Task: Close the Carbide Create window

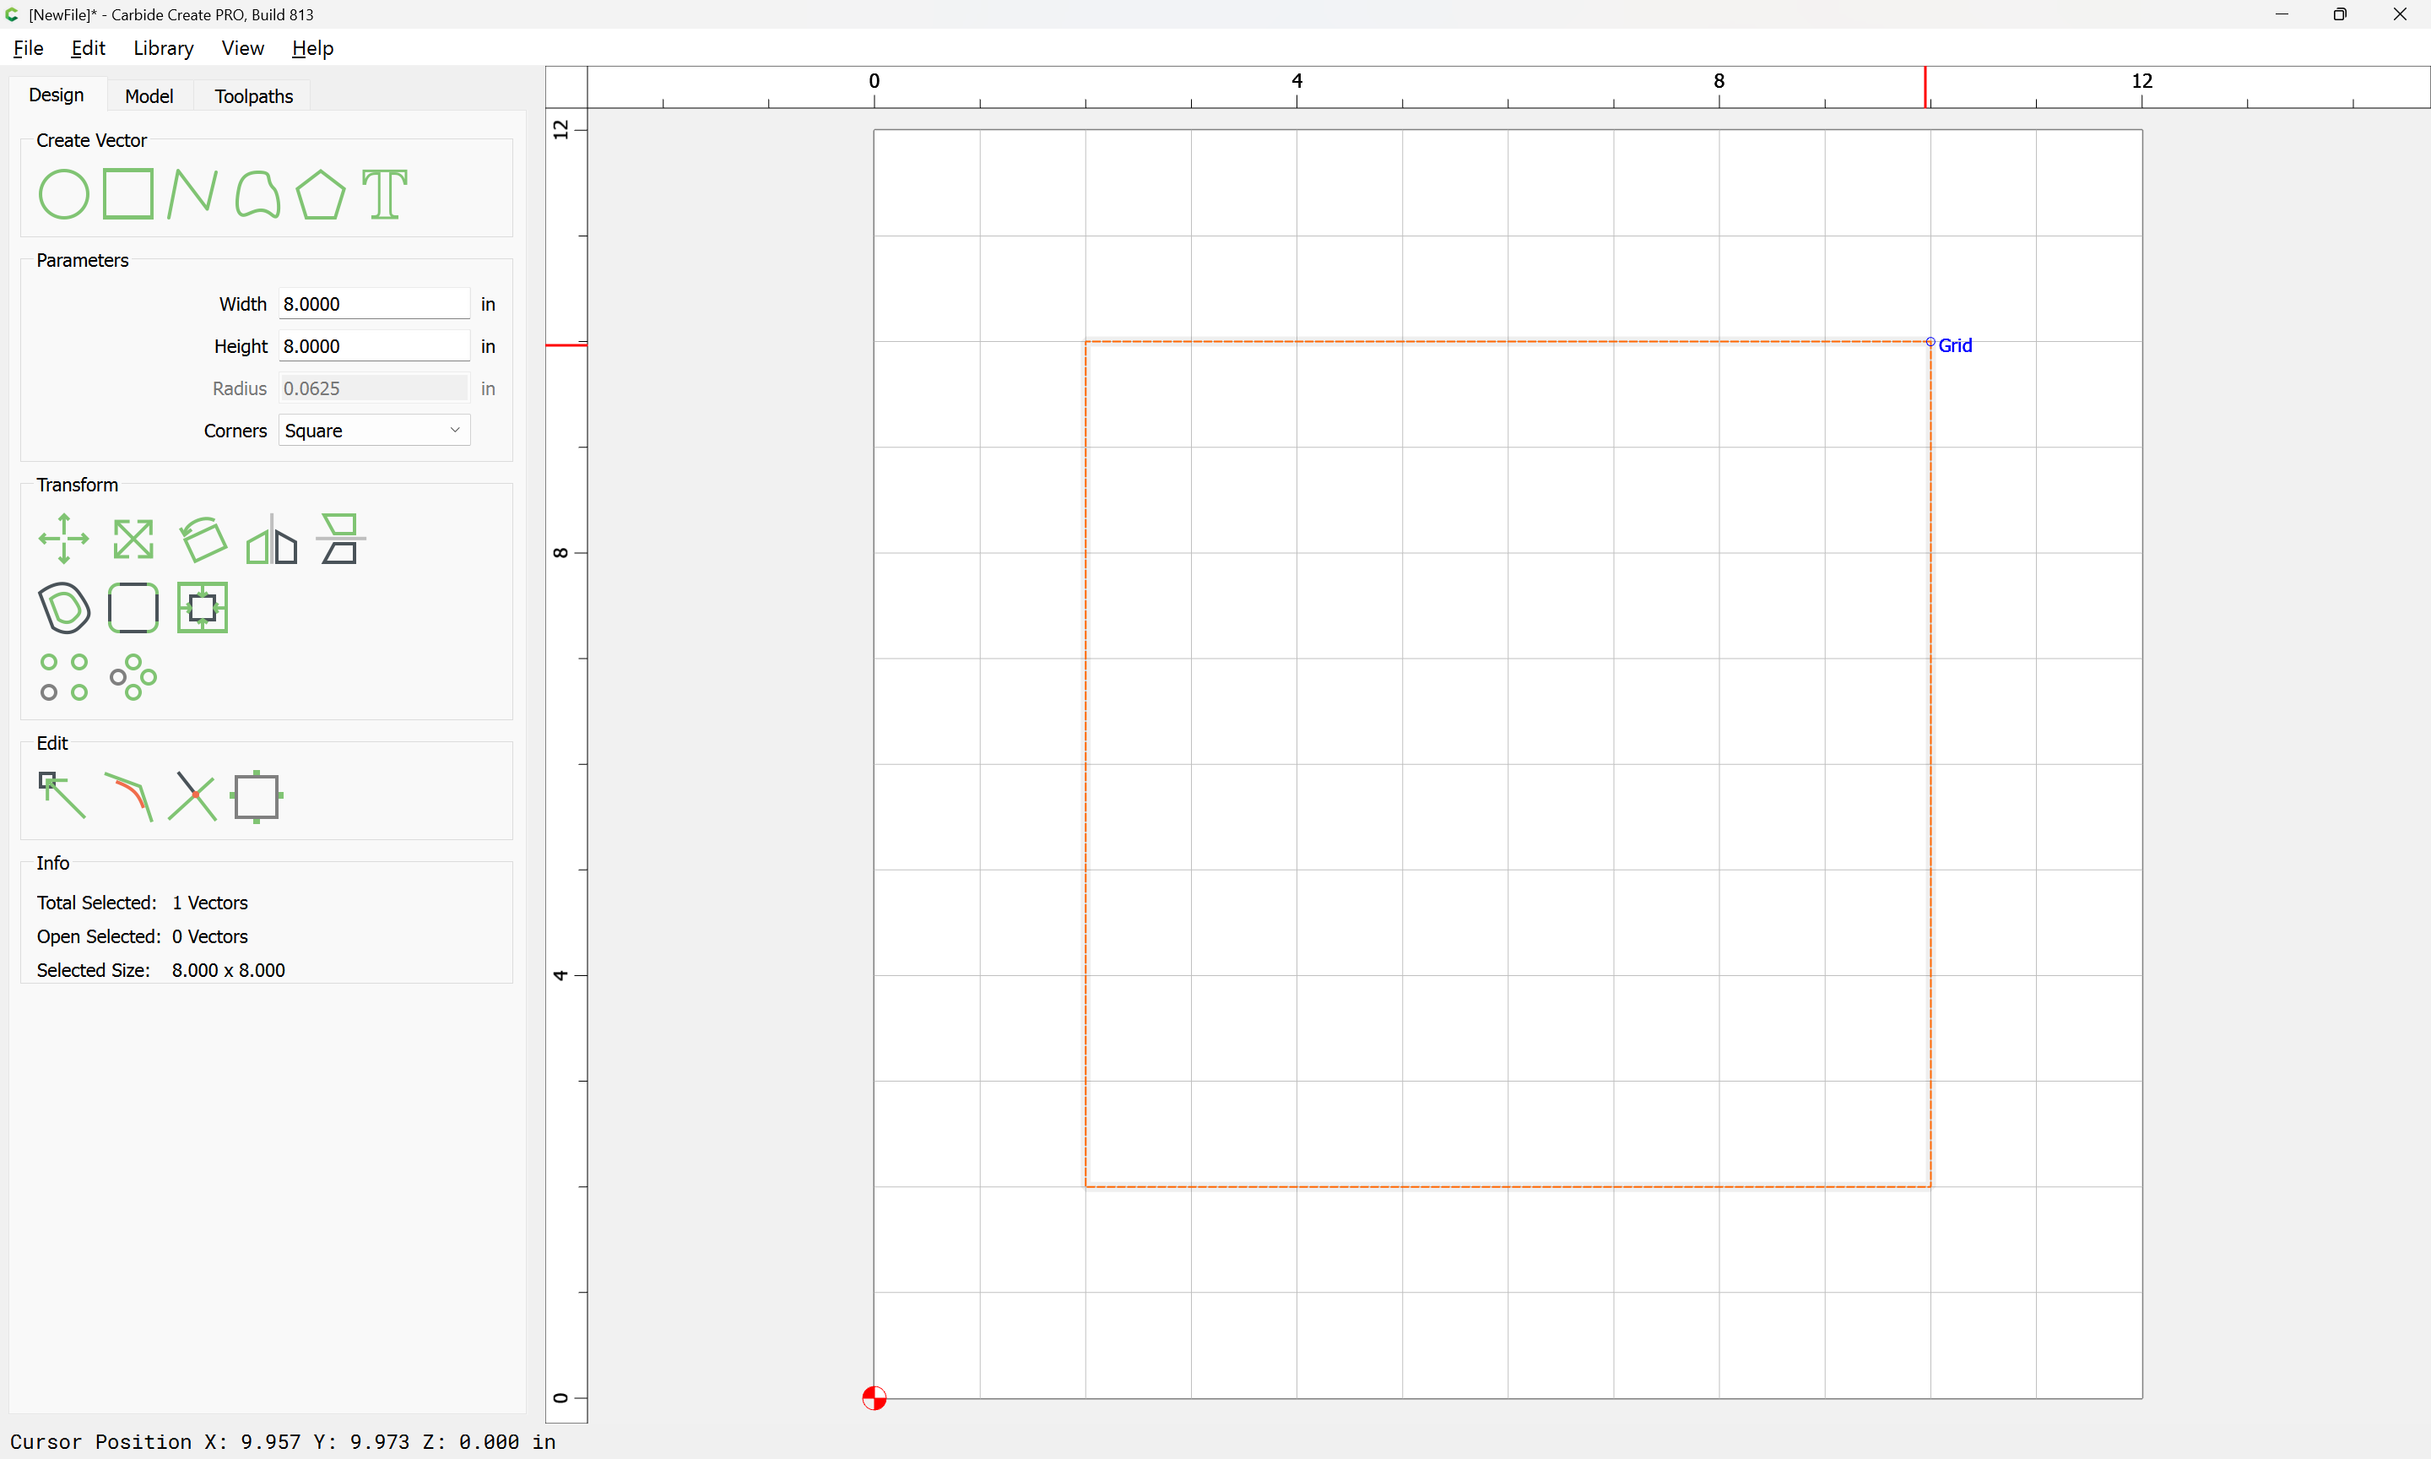Action: click(x=2400, y=14)
